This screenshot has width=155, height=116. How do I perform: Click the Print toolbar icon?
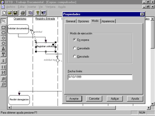pos(23,13)
